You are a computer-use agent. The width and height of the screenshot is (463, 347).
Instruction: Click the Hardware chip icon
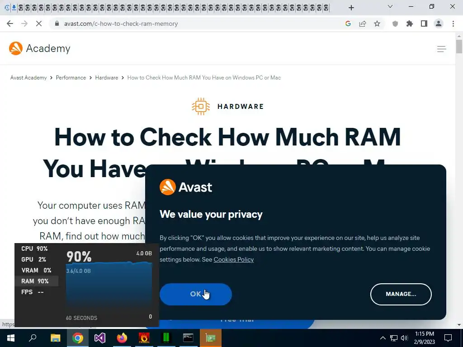tap(201, 106)
